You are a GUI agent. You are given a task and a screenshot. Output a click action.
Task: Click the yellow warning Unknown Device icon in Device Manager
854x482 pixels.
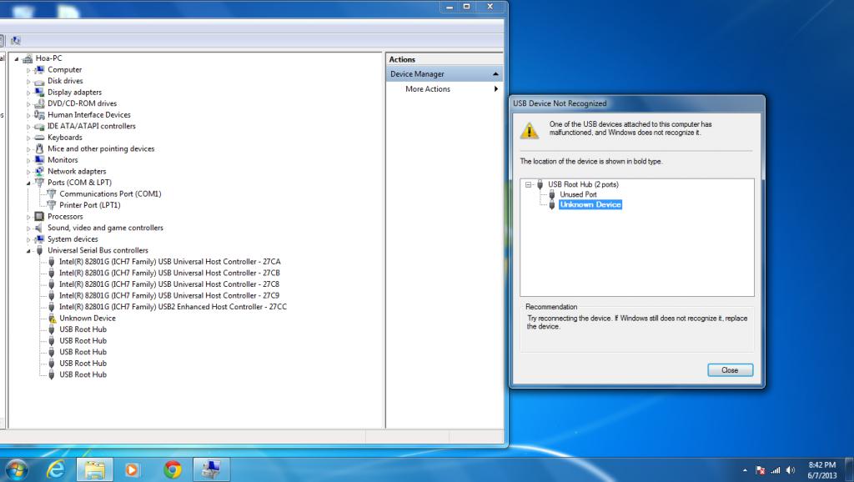coord(52,318)
